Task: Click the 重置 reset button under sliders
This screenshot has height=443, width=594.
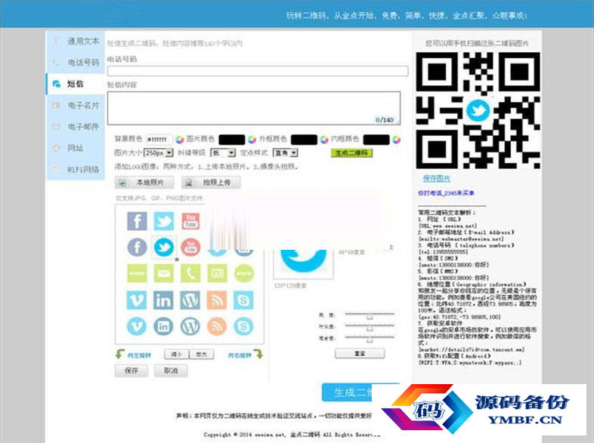Action: pos(360,353)
